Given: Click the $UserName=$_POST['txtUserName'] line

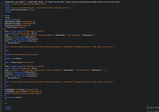Looking at the screenshot, I should coord(20,21).
